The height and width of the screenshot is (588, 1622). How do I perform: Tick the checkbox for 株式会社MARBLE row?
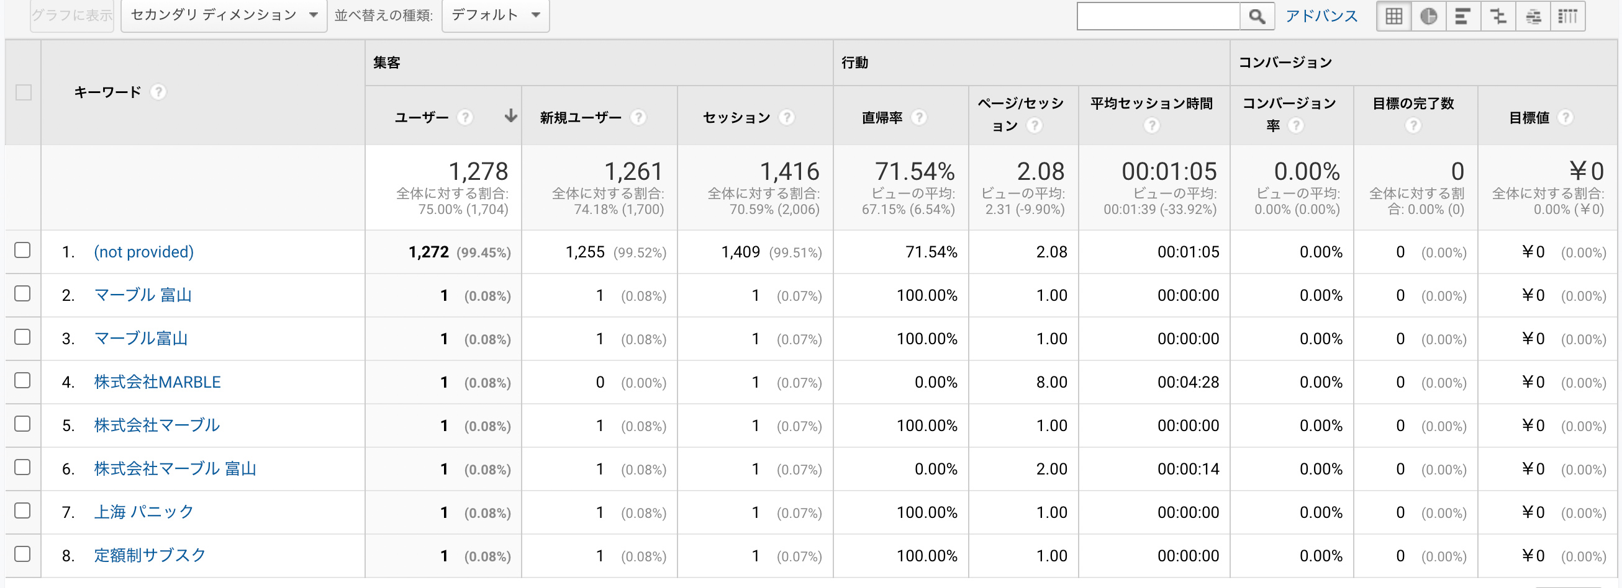click(23, 380)
